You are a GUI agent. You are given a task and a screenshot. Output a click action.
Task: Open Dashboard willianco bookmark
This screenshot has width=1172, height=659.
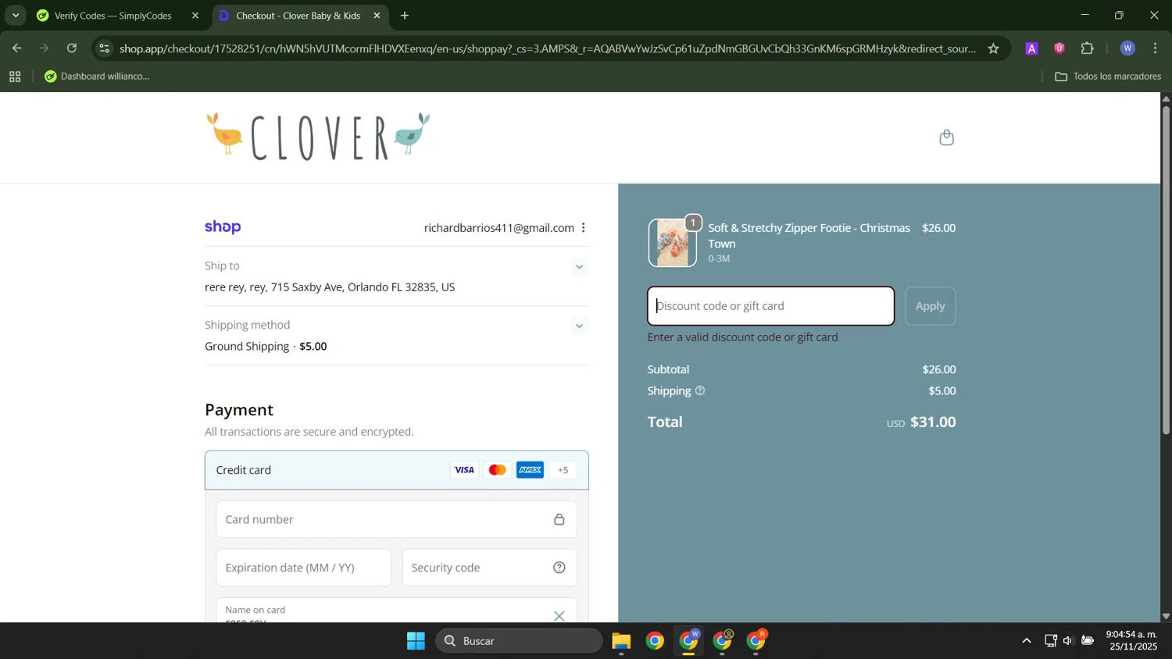click(x=97, y=77)
